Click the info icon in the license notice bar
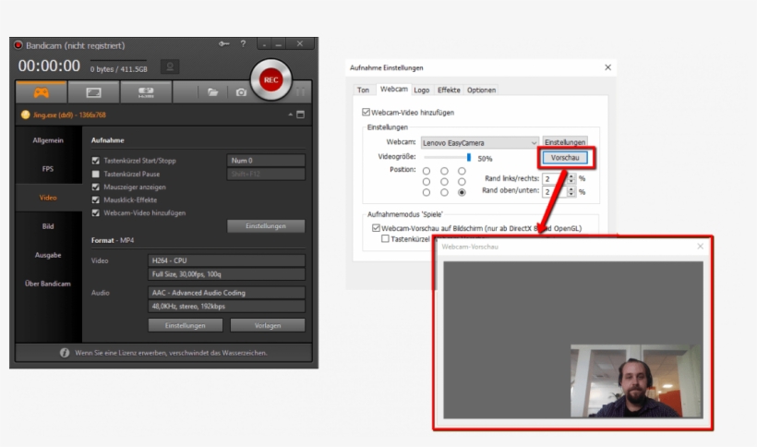The height and width of the screenshot is (447, 757). (x=65, y=353)
